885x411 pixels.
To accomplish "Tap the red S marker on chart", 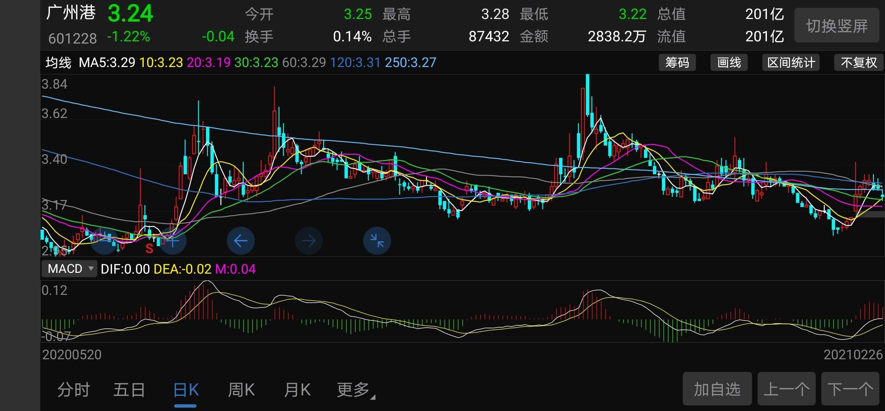I will coord(149,248).
